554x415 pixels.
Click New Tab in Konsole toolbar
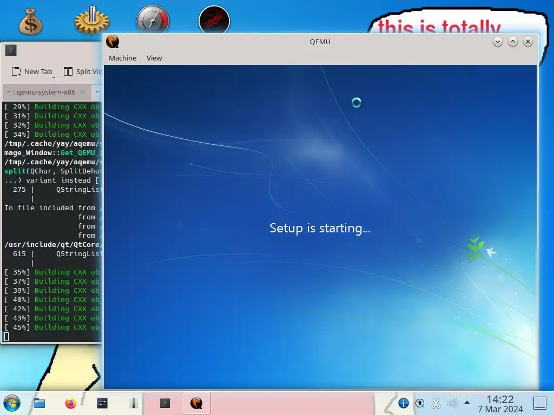pos(32,72)
